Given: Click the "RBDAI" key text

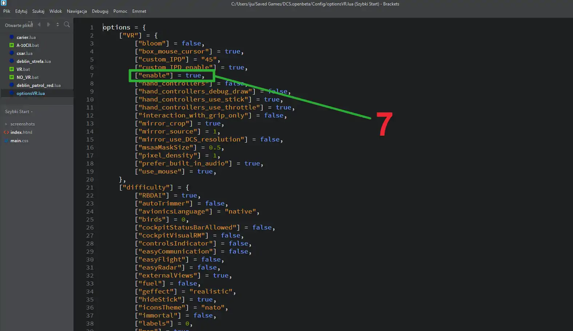Looking at the screenshot, I should (x=152, y=195).
